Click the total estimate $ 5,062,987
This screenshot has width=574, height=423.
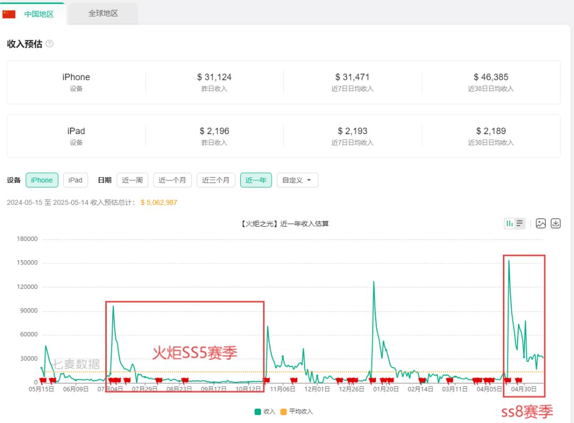pos(159,202)
